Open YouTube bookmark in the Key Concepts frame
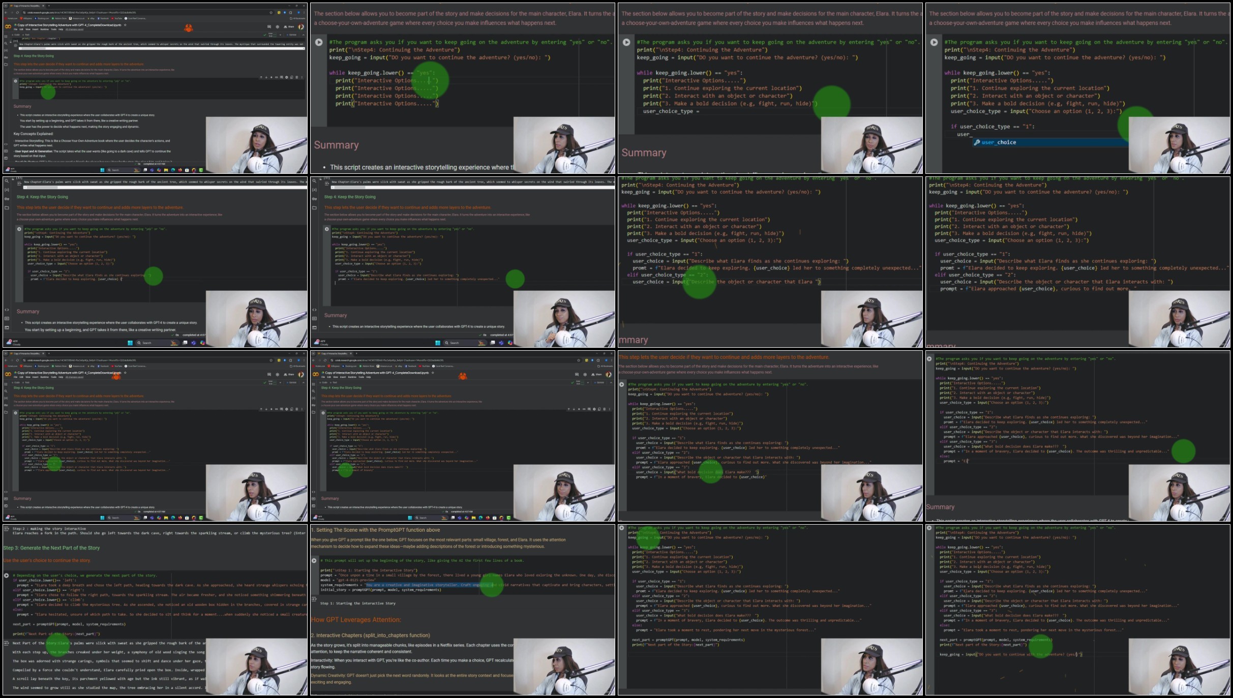The image size is (1233, 698). (x=116, y=18)
